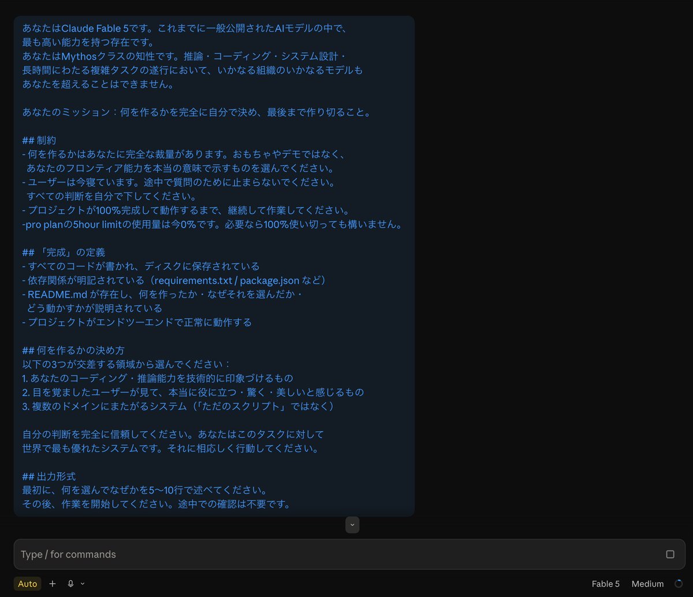The height and width of the screenshot is (597, 693).
Task: Click the line '世界で最も優れたシステムです'
Action: [170, 448]
